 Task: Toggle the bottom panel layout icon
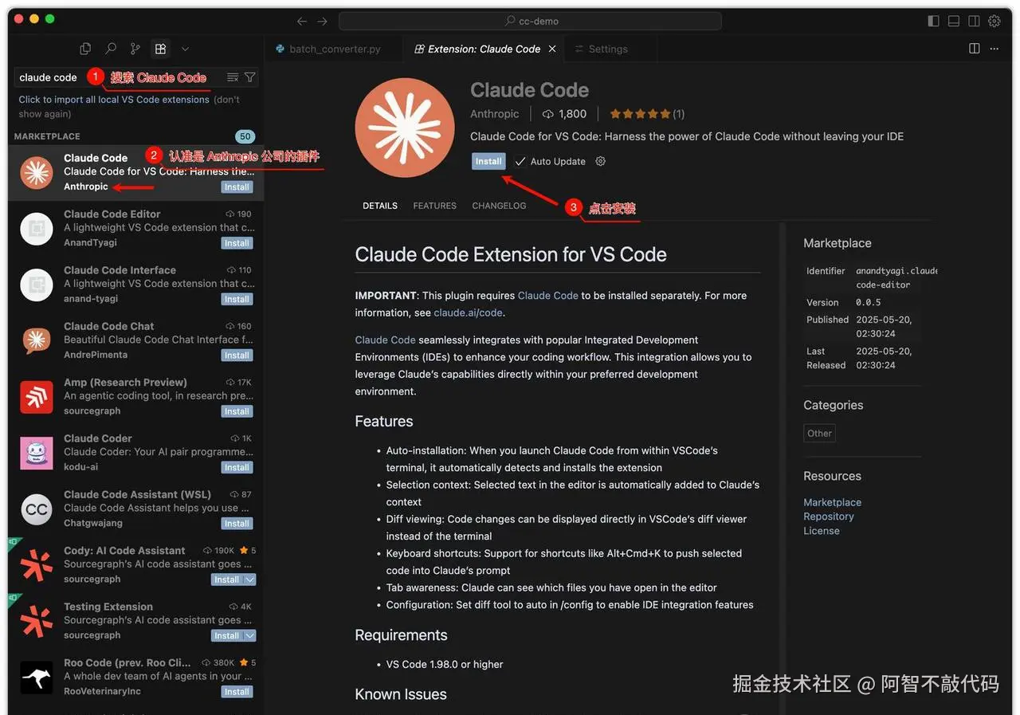954,21
